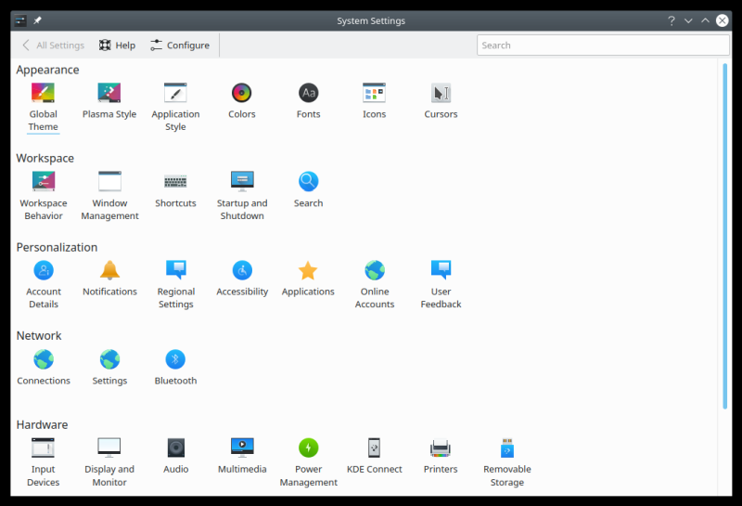
Task: Click the title bar question mark button
Action: click(x=671, y=20)
